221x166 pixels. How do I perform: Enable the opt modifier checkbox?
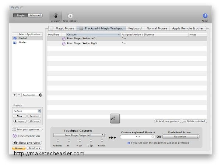click(91, 141)
